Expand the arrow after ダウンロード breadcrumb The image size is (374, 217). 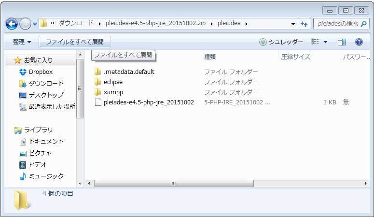tap(100, 24)
